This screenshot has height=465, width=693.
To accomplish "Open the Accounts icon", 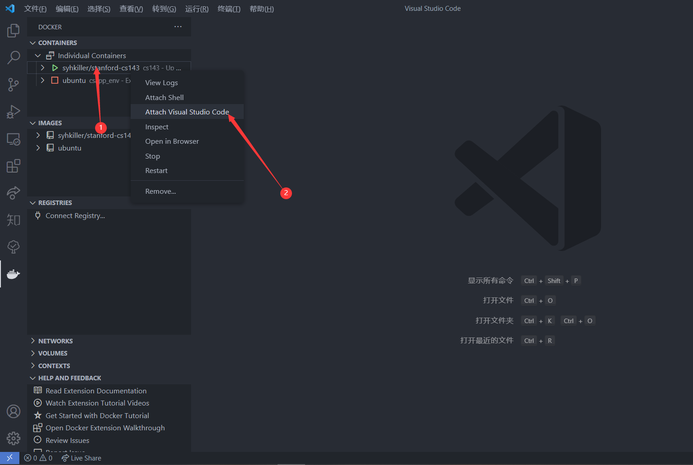I will 14,411.
